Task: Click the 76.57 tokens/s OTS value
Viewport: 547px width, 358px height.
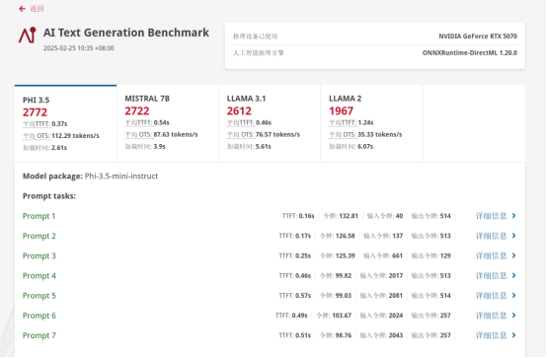Action: pyautogui.click(x=277, y=134)
